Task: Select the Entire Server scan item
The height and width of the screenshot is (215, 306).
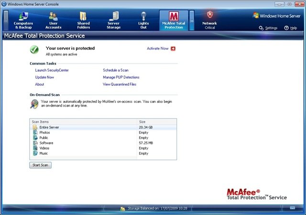Action: pos(103,127)
